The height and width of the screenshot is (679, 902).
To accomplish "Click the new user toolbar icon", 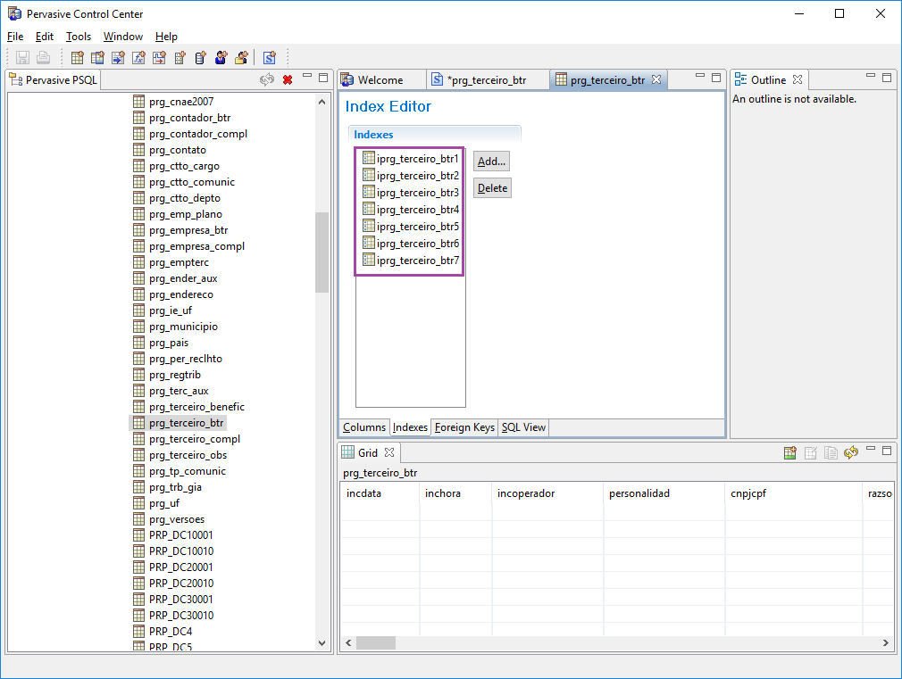I will (221, 58).
